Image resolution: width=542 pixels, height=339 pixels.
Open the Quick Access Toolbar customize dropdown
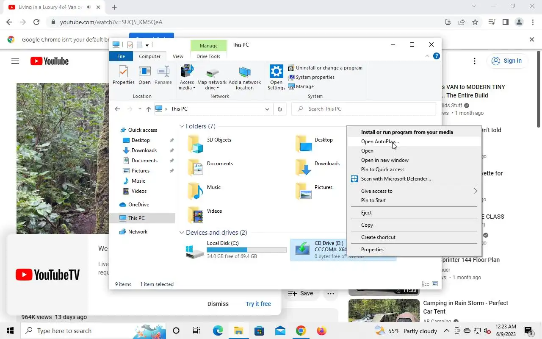147,45
